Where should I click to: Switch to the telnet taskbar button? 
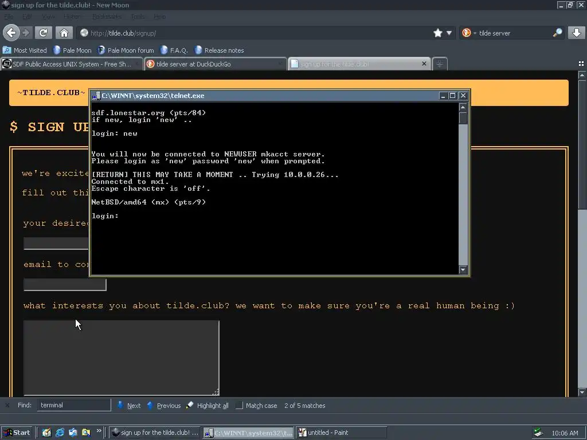click(x=249, y=433)
